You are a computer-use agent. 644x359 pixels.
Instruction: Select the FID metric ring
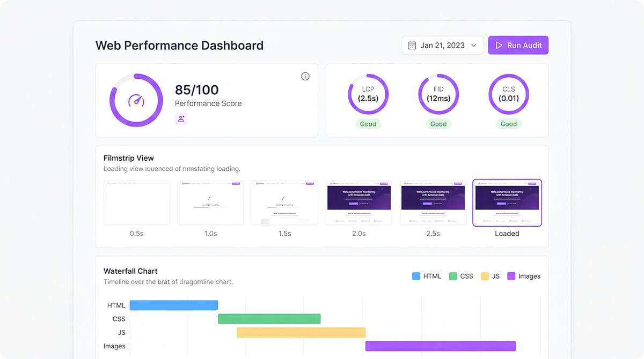(x=438, y=94)
